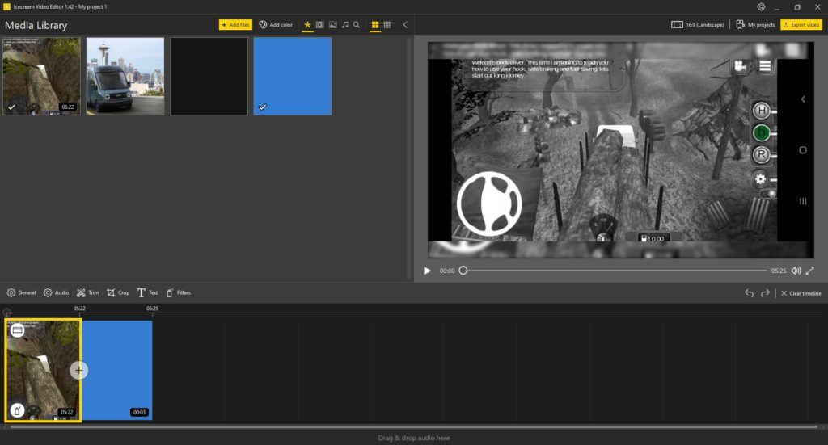
Task: Mute the preview volume
Action: pyautogui.click(x=796, y=271)
